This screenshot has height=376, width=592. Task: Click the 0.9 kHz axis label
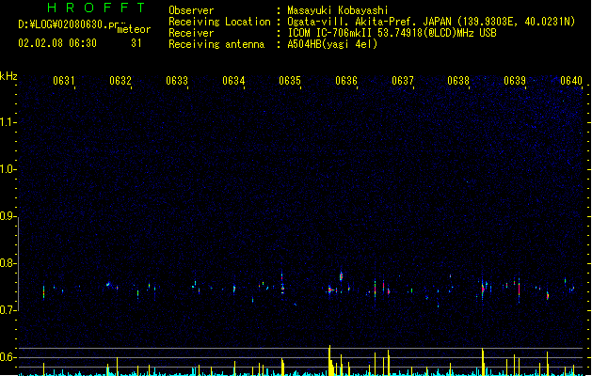click(x=8, y=216)
